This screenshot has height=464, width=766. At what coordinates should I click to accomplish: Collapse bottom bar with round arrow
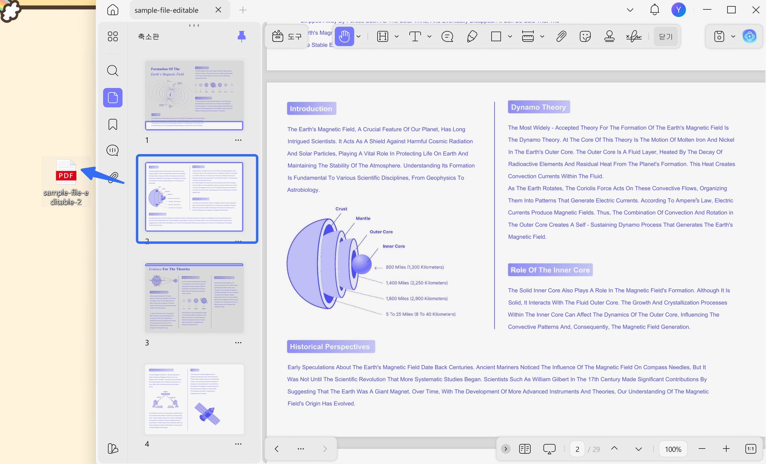point(506,449)
